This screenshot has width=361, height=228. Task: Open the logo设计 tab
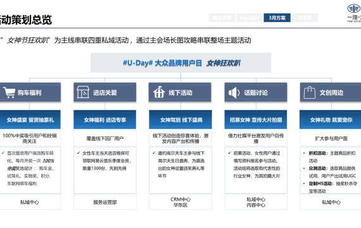coord(250,18)
